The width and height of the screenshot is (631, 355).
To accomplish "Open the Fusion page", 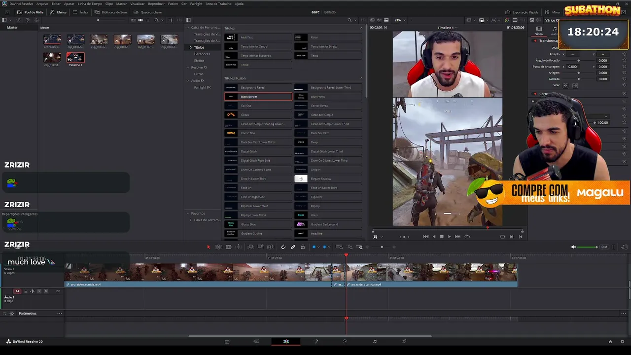I will coord(316,341).
